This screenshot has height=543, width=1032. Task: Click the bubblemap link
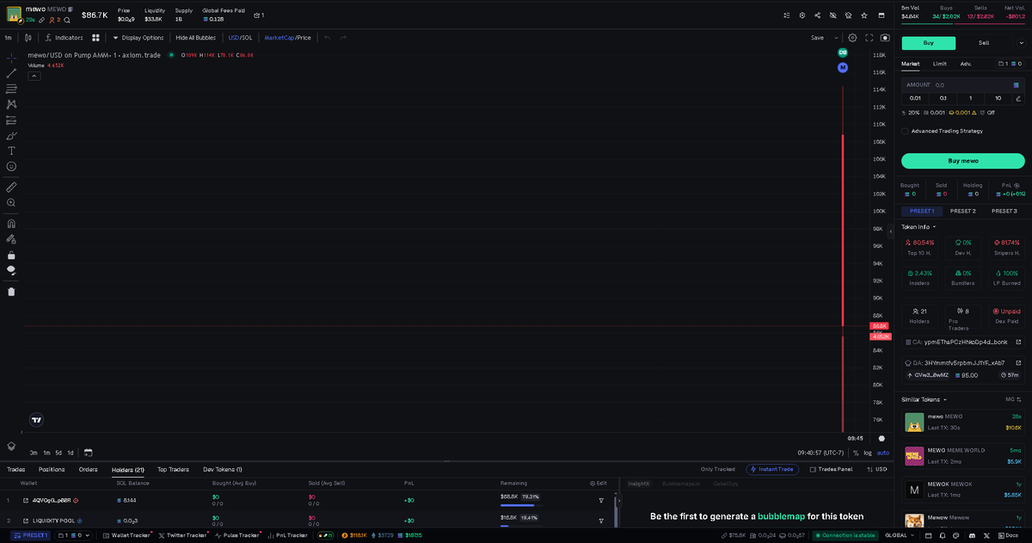click(781, 516)
